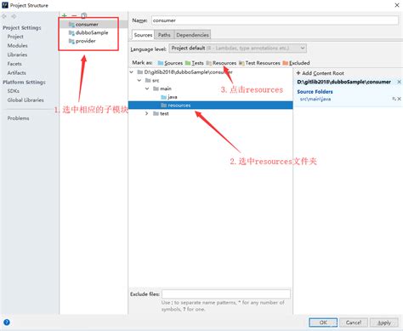
Task: Mark folder as Tests
Action: 194,63
